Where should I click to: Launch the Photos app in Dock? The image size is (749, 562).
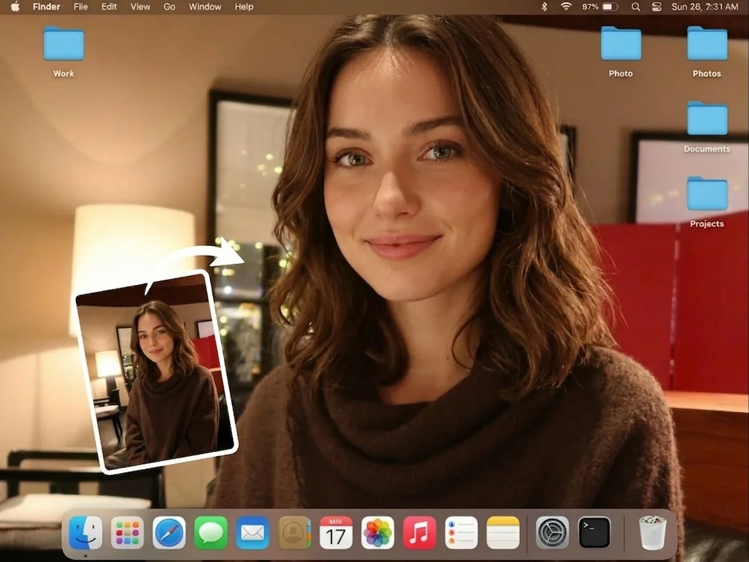pos(378,533)
